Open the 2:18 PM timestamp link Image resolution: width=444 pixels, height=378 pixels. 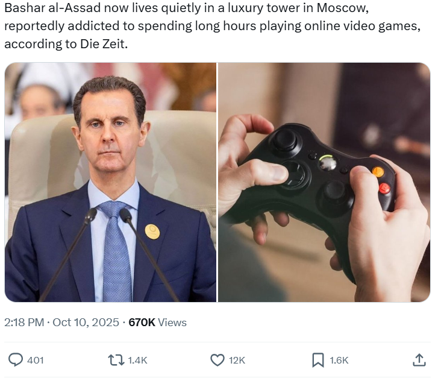[x=24, y=323]
